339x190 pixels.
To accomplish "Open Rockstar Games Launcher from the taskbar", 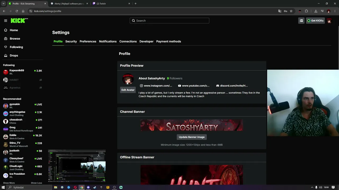I will (x=108, y=187).
